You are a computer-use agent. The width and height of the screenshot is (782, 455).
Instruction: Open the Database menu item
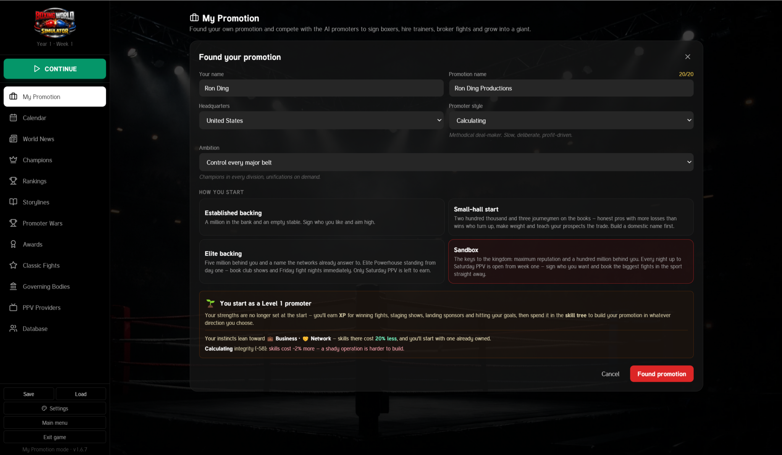55,329
